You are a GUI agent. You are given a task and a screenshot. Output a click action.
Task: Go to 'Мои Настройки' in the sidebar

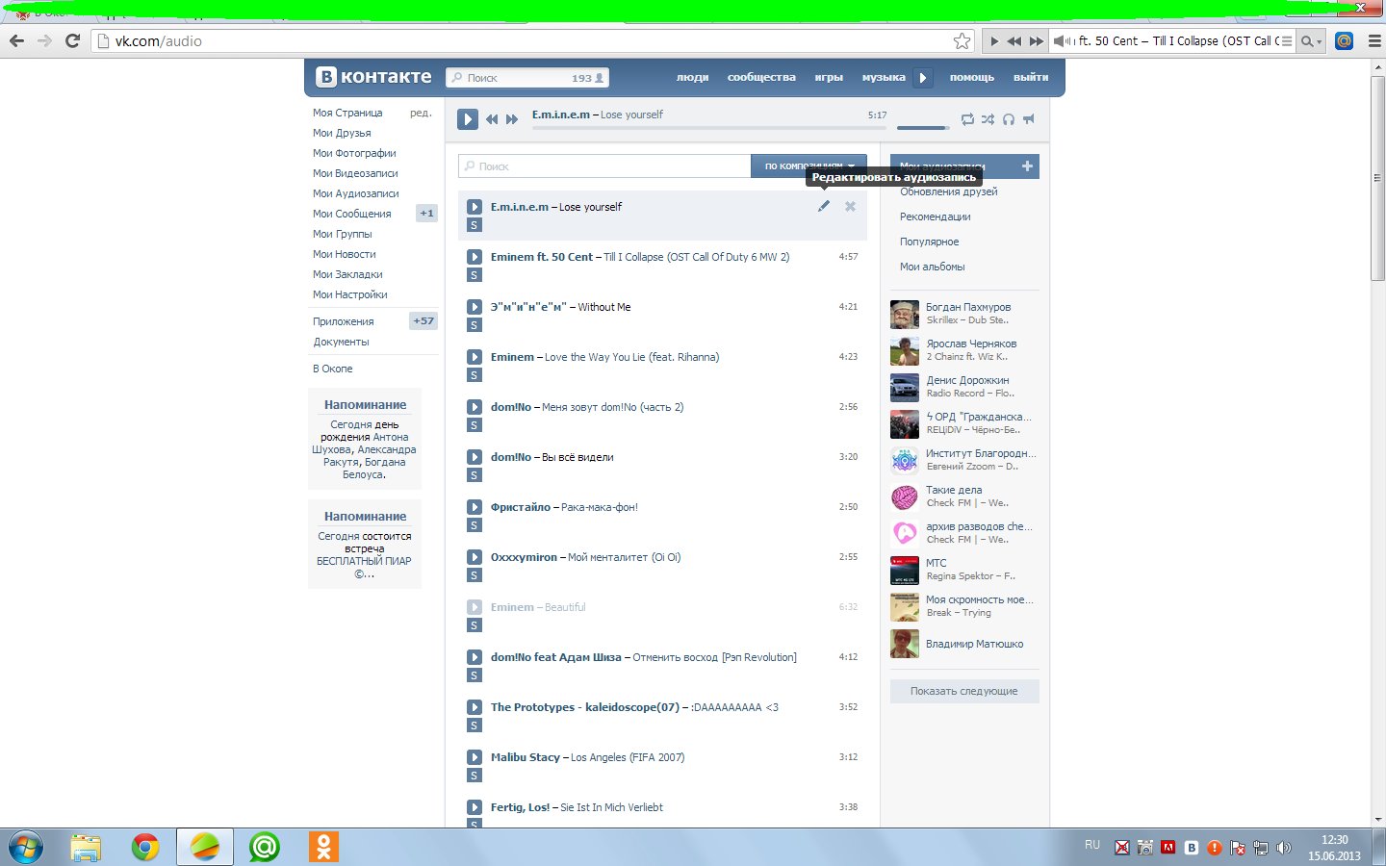pyautogui.click(x=350, y=294)
